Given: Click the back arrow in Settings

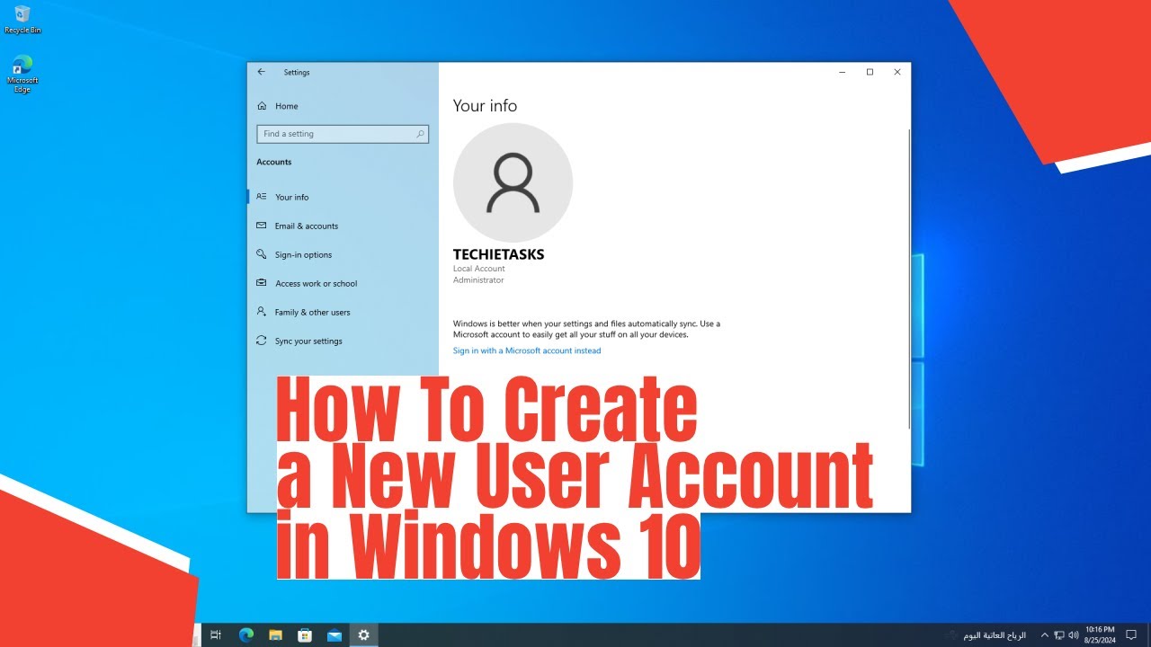Looking at the screenshot, I should (261, 72).
